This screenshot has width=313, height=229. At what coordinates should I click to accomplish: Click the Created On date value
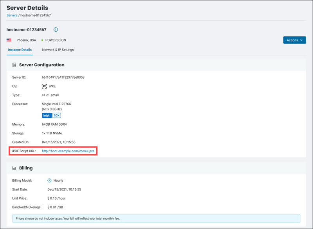click(59, 142)
